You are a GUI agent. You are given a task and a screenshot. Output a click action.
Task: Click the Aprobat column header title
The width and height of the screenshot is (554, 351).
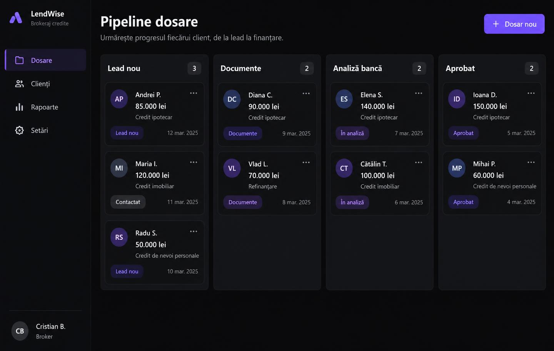click(460, 68)
